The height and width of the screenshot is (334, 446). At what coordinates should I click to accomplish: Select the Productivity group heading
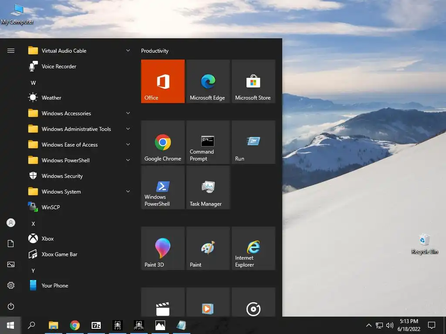(155, 51)
